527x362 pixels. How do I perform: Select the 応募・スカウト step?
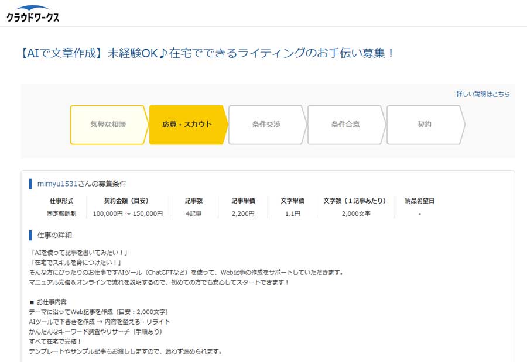click(x=187, y=125)
